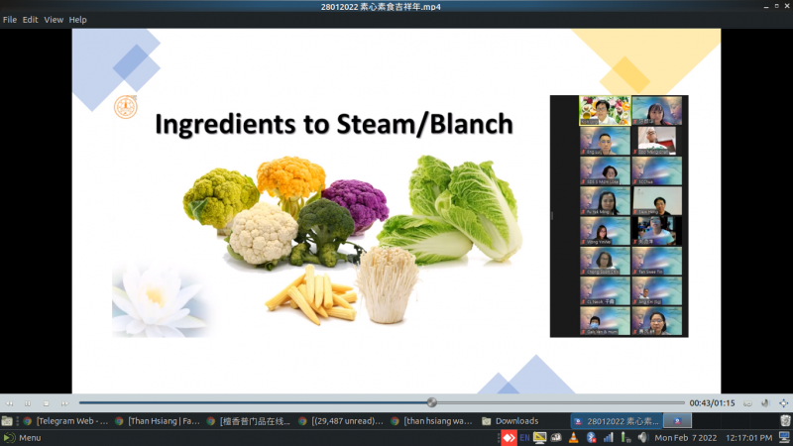This screenshot has width=793, height=446.
Task: Open the View menu
Action: 54,20
